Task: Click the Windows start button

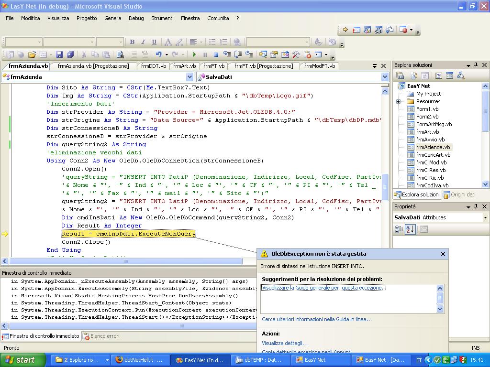Action: (23, 360)
